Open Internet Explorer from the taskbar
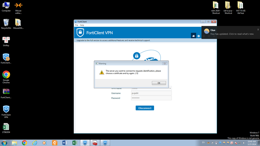 click(35, 143)
